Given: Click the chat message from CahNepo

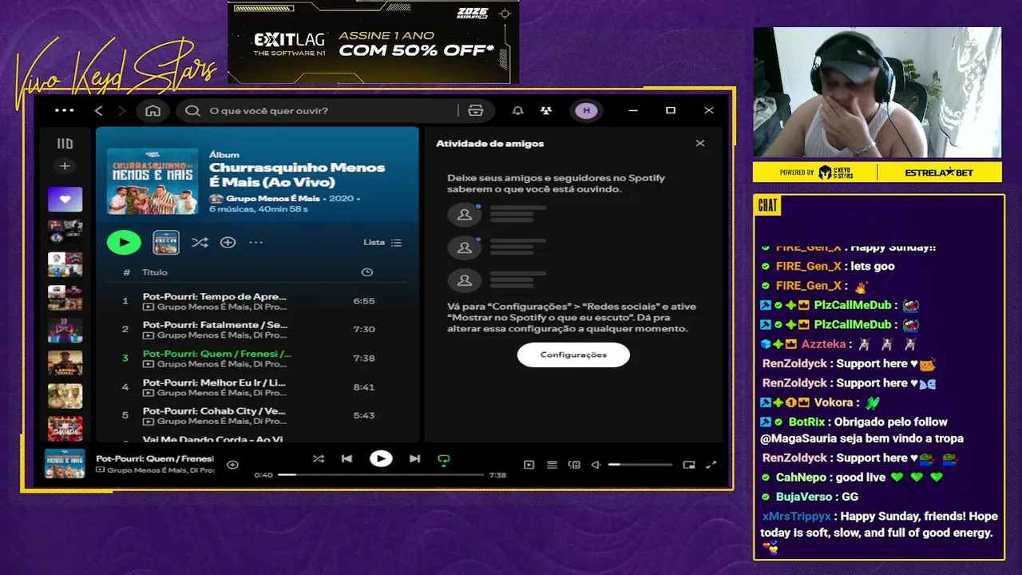Looking at the screenshot, I should (853, 478).
